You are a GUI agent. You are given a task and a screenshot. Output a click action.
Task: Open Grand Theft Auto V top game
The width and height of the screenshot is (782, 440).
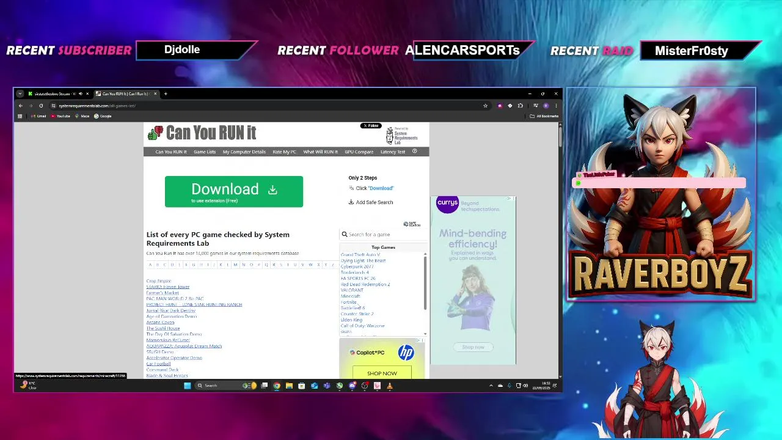point(360,255)
